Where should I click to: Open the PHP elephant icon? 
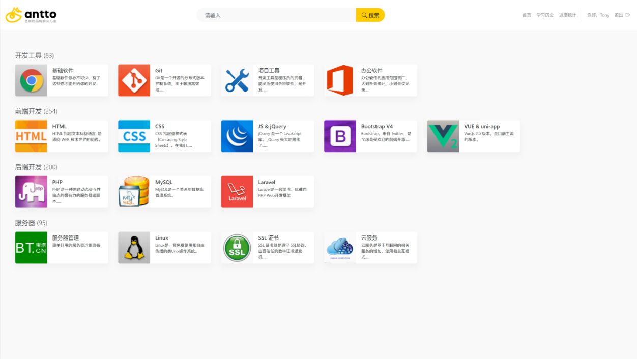pos(31,192)
